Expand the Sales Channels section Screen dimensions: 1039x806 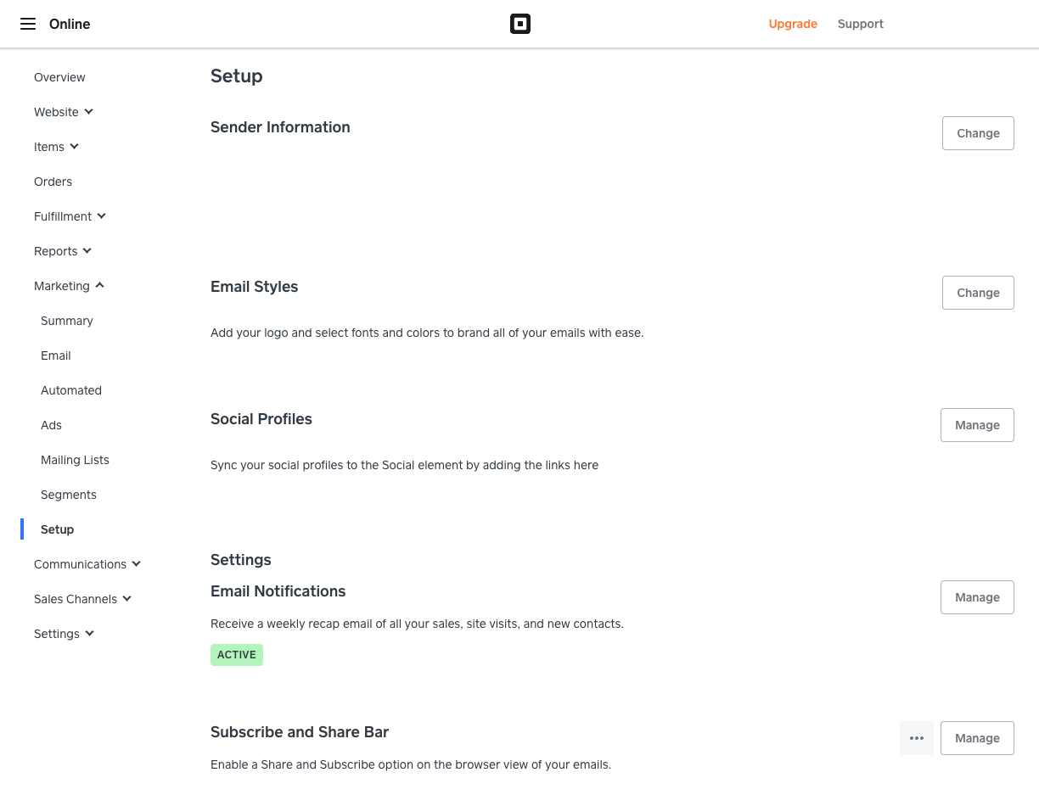coord(127,599)
